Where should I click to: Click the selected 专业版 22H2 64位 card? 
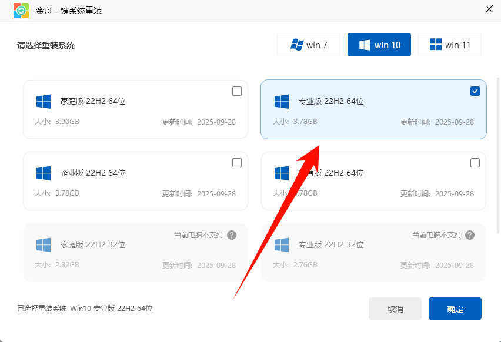pyautogui.click(x=373, y=109)
